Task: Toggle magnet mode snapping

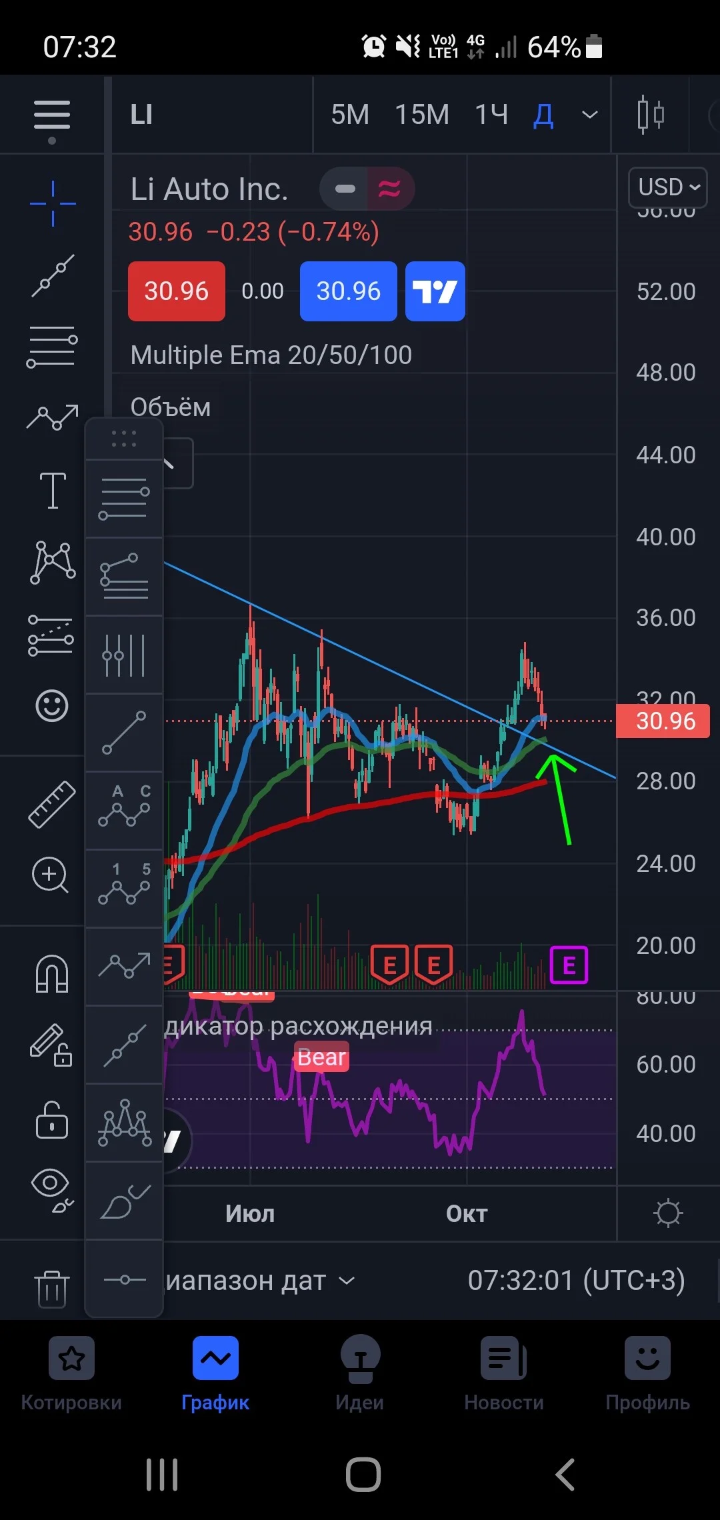Action: pos(52,973)
